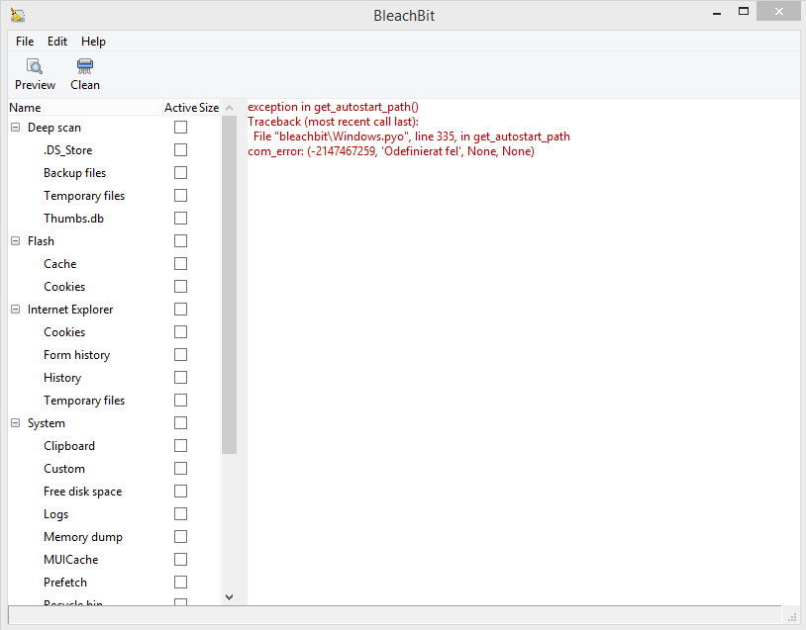This screenshot has height=630, width=806.
Task: Toggle the Deep scan checkbox
Action: coord(180,127)
